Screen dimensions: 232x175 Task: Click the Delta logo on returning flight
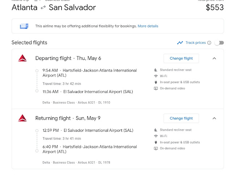click(22, 118)
